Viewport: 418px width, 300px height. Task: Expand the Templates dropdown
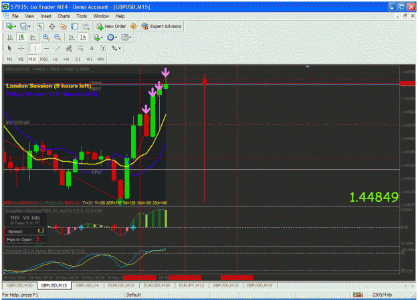pos(130,37)
